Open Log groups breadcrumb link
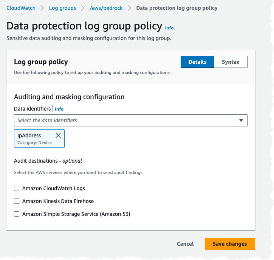The height and width of the screenshot is (260, 274). coord(62,8)
